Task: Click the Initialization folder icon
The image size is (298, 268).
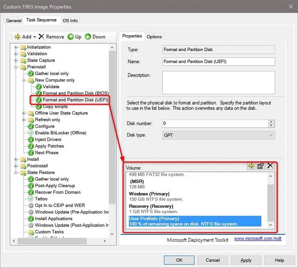Action: (x=23, y=47)
